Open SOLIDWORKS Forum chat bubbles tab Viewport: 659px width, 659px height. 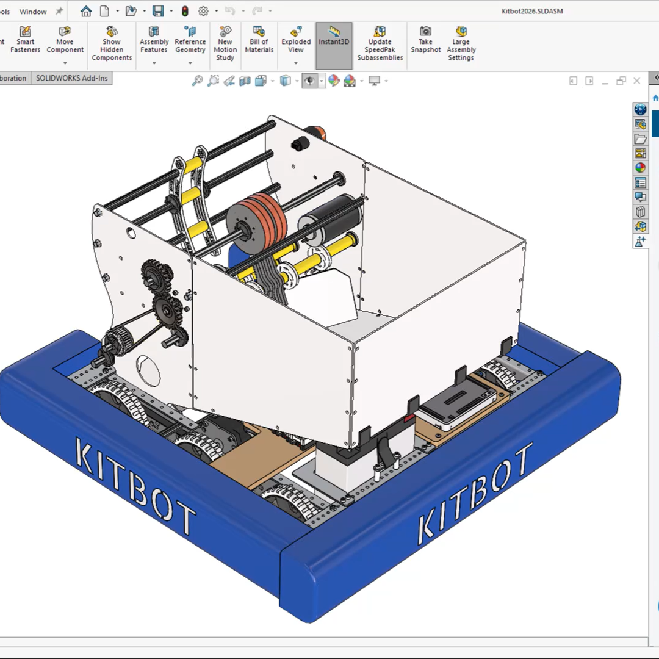pos(640,197)
